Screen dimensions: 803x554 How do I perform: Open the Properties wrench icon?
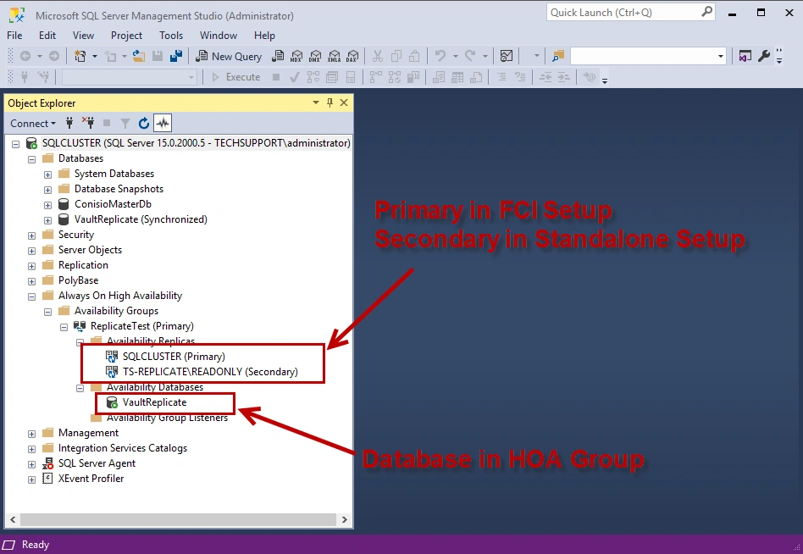pos(763,56)
